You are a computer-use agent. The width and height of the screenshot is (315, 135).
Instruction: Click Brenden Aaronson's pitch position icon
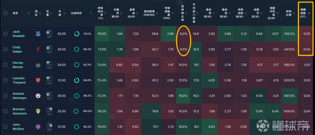point(49,111)
